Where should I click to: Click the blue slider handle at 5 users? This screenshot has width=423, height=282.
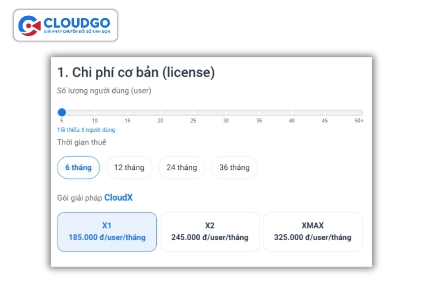pyautogui.click(x=62, y=113)
